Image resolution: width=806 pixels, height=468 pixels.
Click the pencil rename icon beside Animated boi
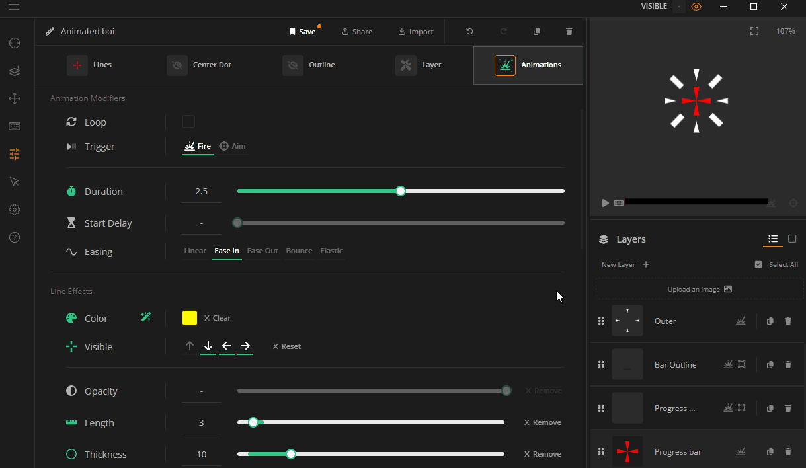point(50,31)
